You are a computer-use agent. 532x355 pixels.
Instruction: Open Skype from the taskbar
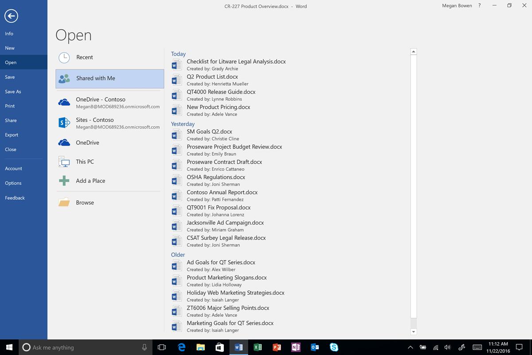coord(334,347)
